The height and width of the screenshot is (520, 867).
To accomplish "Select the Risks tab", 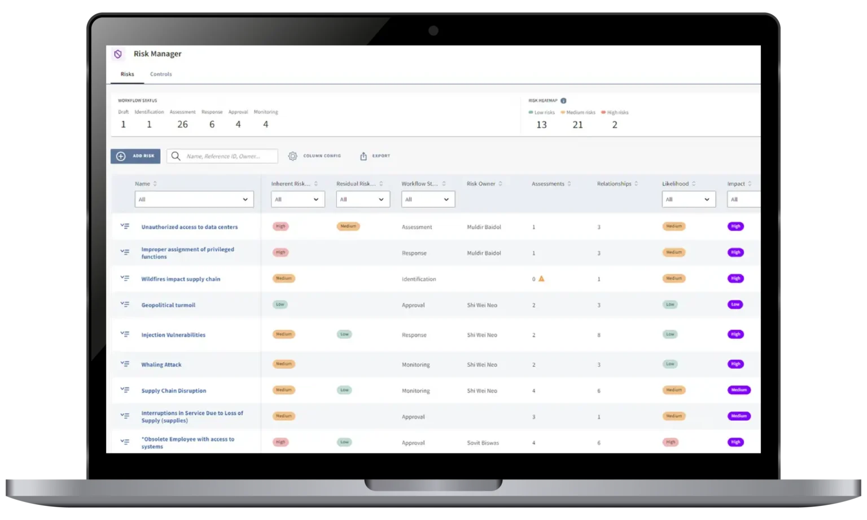I will point(127,74).
